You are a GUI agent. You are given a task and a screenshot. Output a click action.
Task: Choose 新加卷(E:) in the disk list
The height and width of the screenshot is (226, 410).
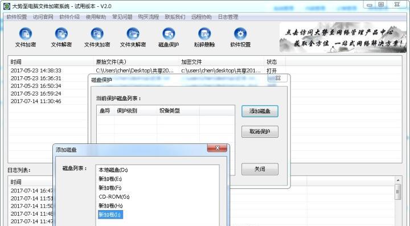110,179
